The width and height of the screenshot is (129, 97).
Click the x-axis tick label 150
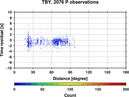pyautogui.click(x=107, y=72)
